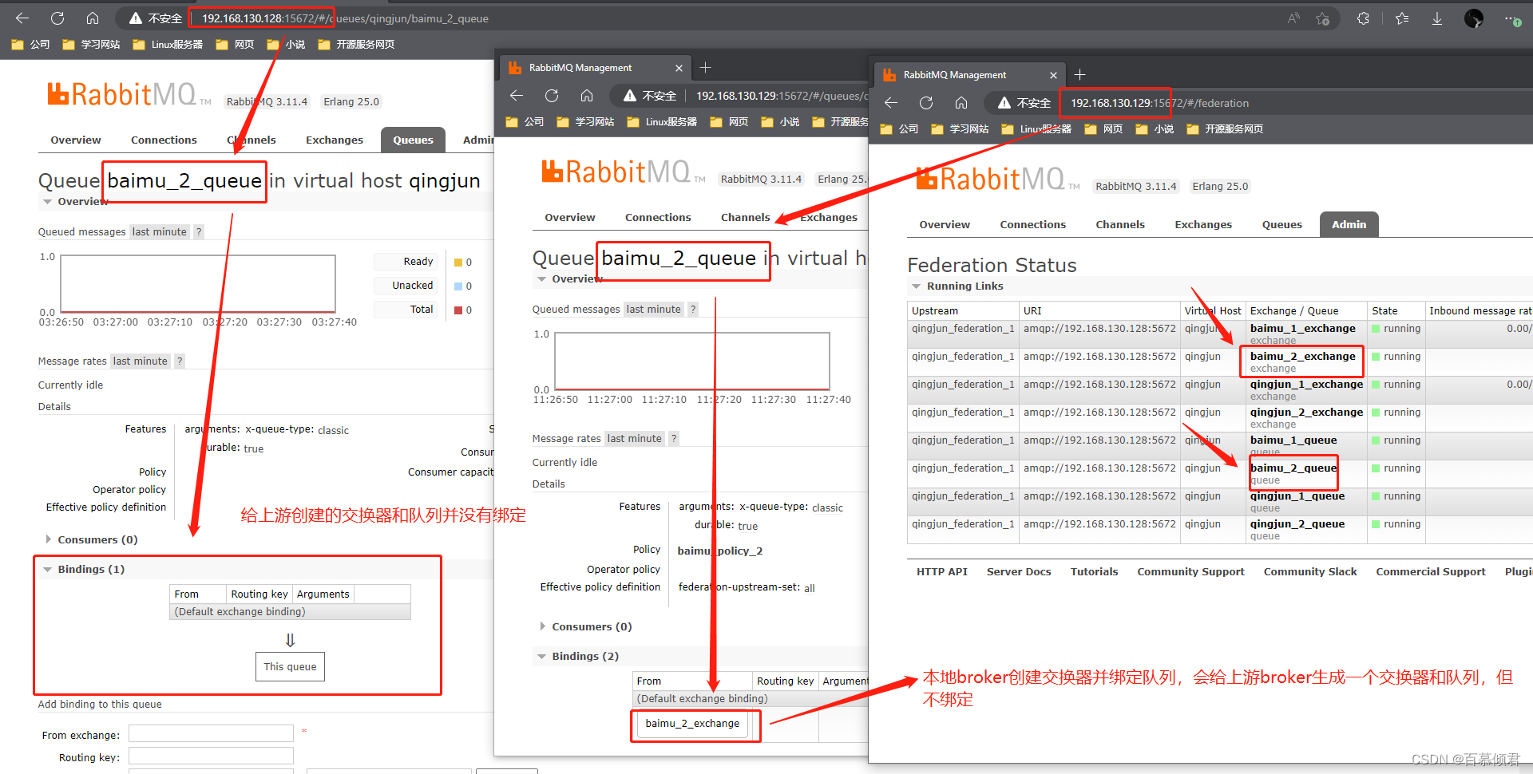Viewport: 1533px width, 774px height.
Task: Open 开源服务网页 bookmark folder in leftmost window
Action: tap(356, 45)
